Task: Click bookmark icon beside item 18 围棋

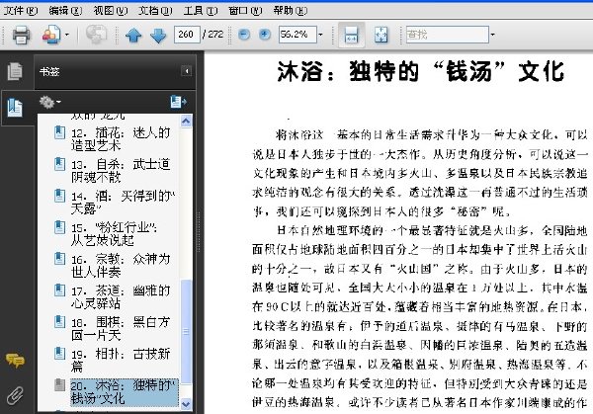Action: (x=59, y=322)
